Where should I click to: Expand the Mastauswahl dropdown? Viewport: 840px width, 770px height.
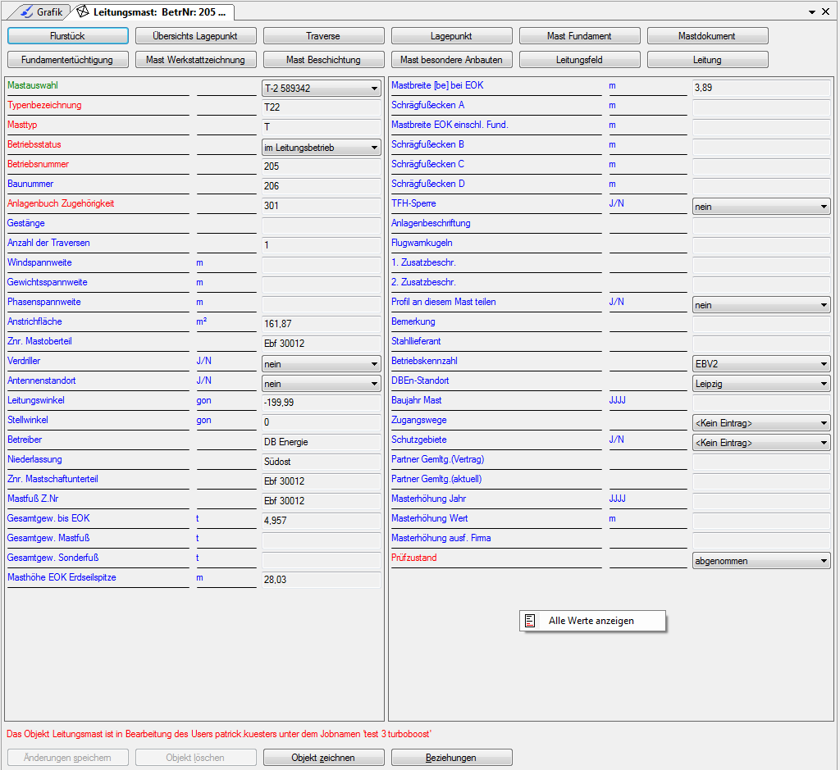(x=374, y=89)
